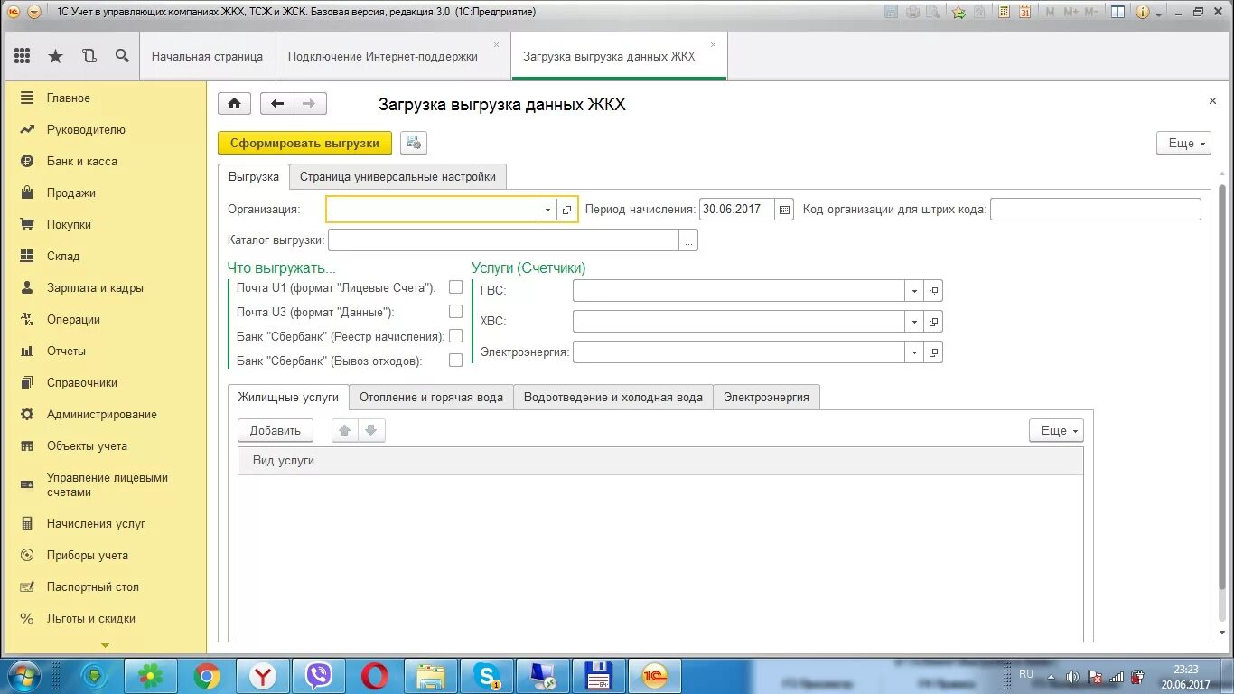Open Yandex Browser from the taskbar
Image resolution: width=1234 pixels, height=694 pixels.
[x=263, y=676]
